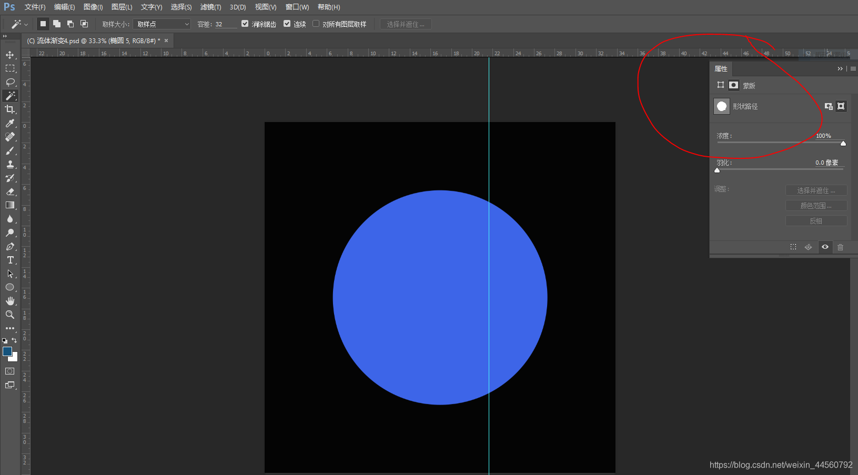The height and width of the screenshot is (475, 858).
Task: Open the 编辑(E) menu
Action: [64, 7]
